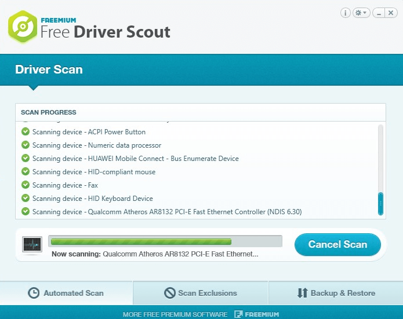Click the FREEMIUM text above the title
The image size is (403, 319).
coord(59,20)
